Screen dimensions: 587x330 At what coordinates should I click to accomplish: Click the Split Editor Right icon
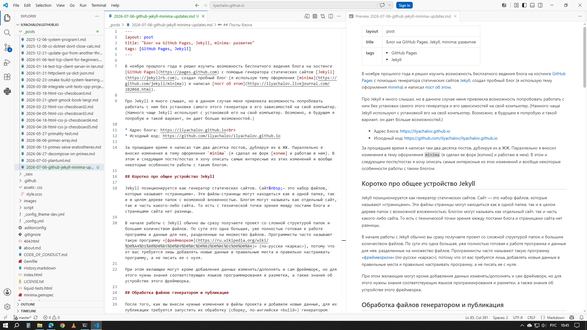[331, 16]
